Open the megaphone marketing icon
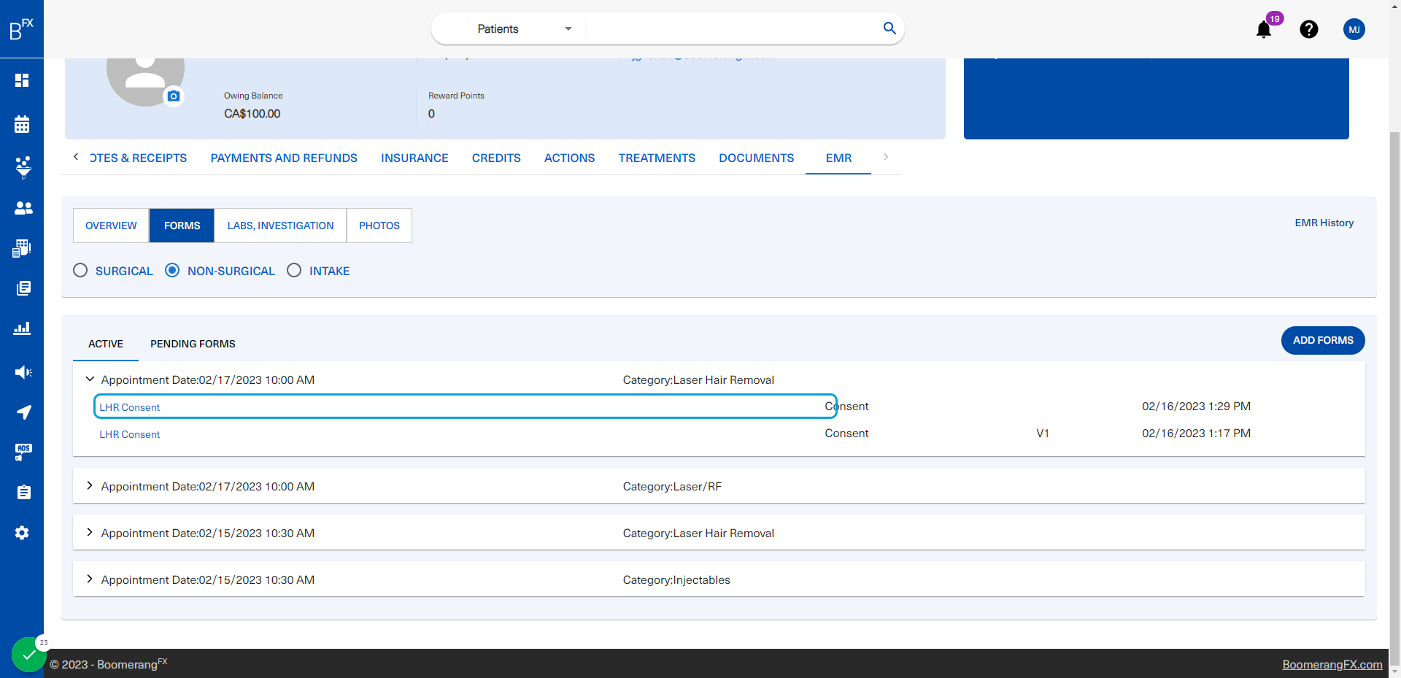This screenshot has width=1401, height=678. (23, 372)
